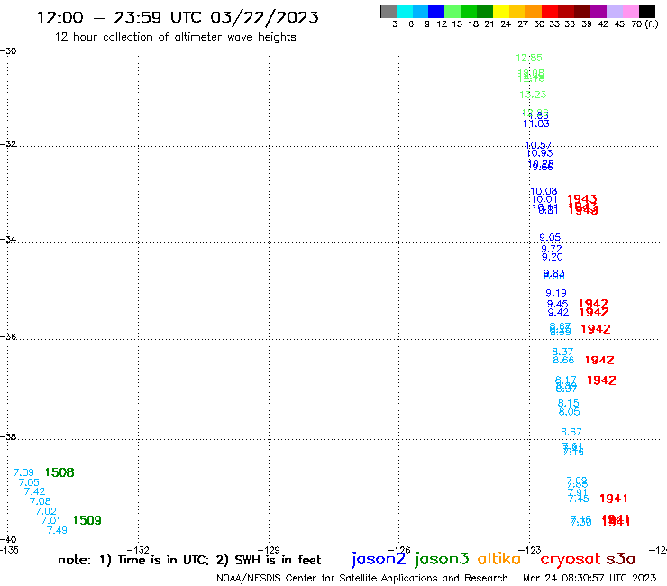This screenshot has width=667, height=586.
Task: Click the note about time in UTC
Action: (189, 560)
